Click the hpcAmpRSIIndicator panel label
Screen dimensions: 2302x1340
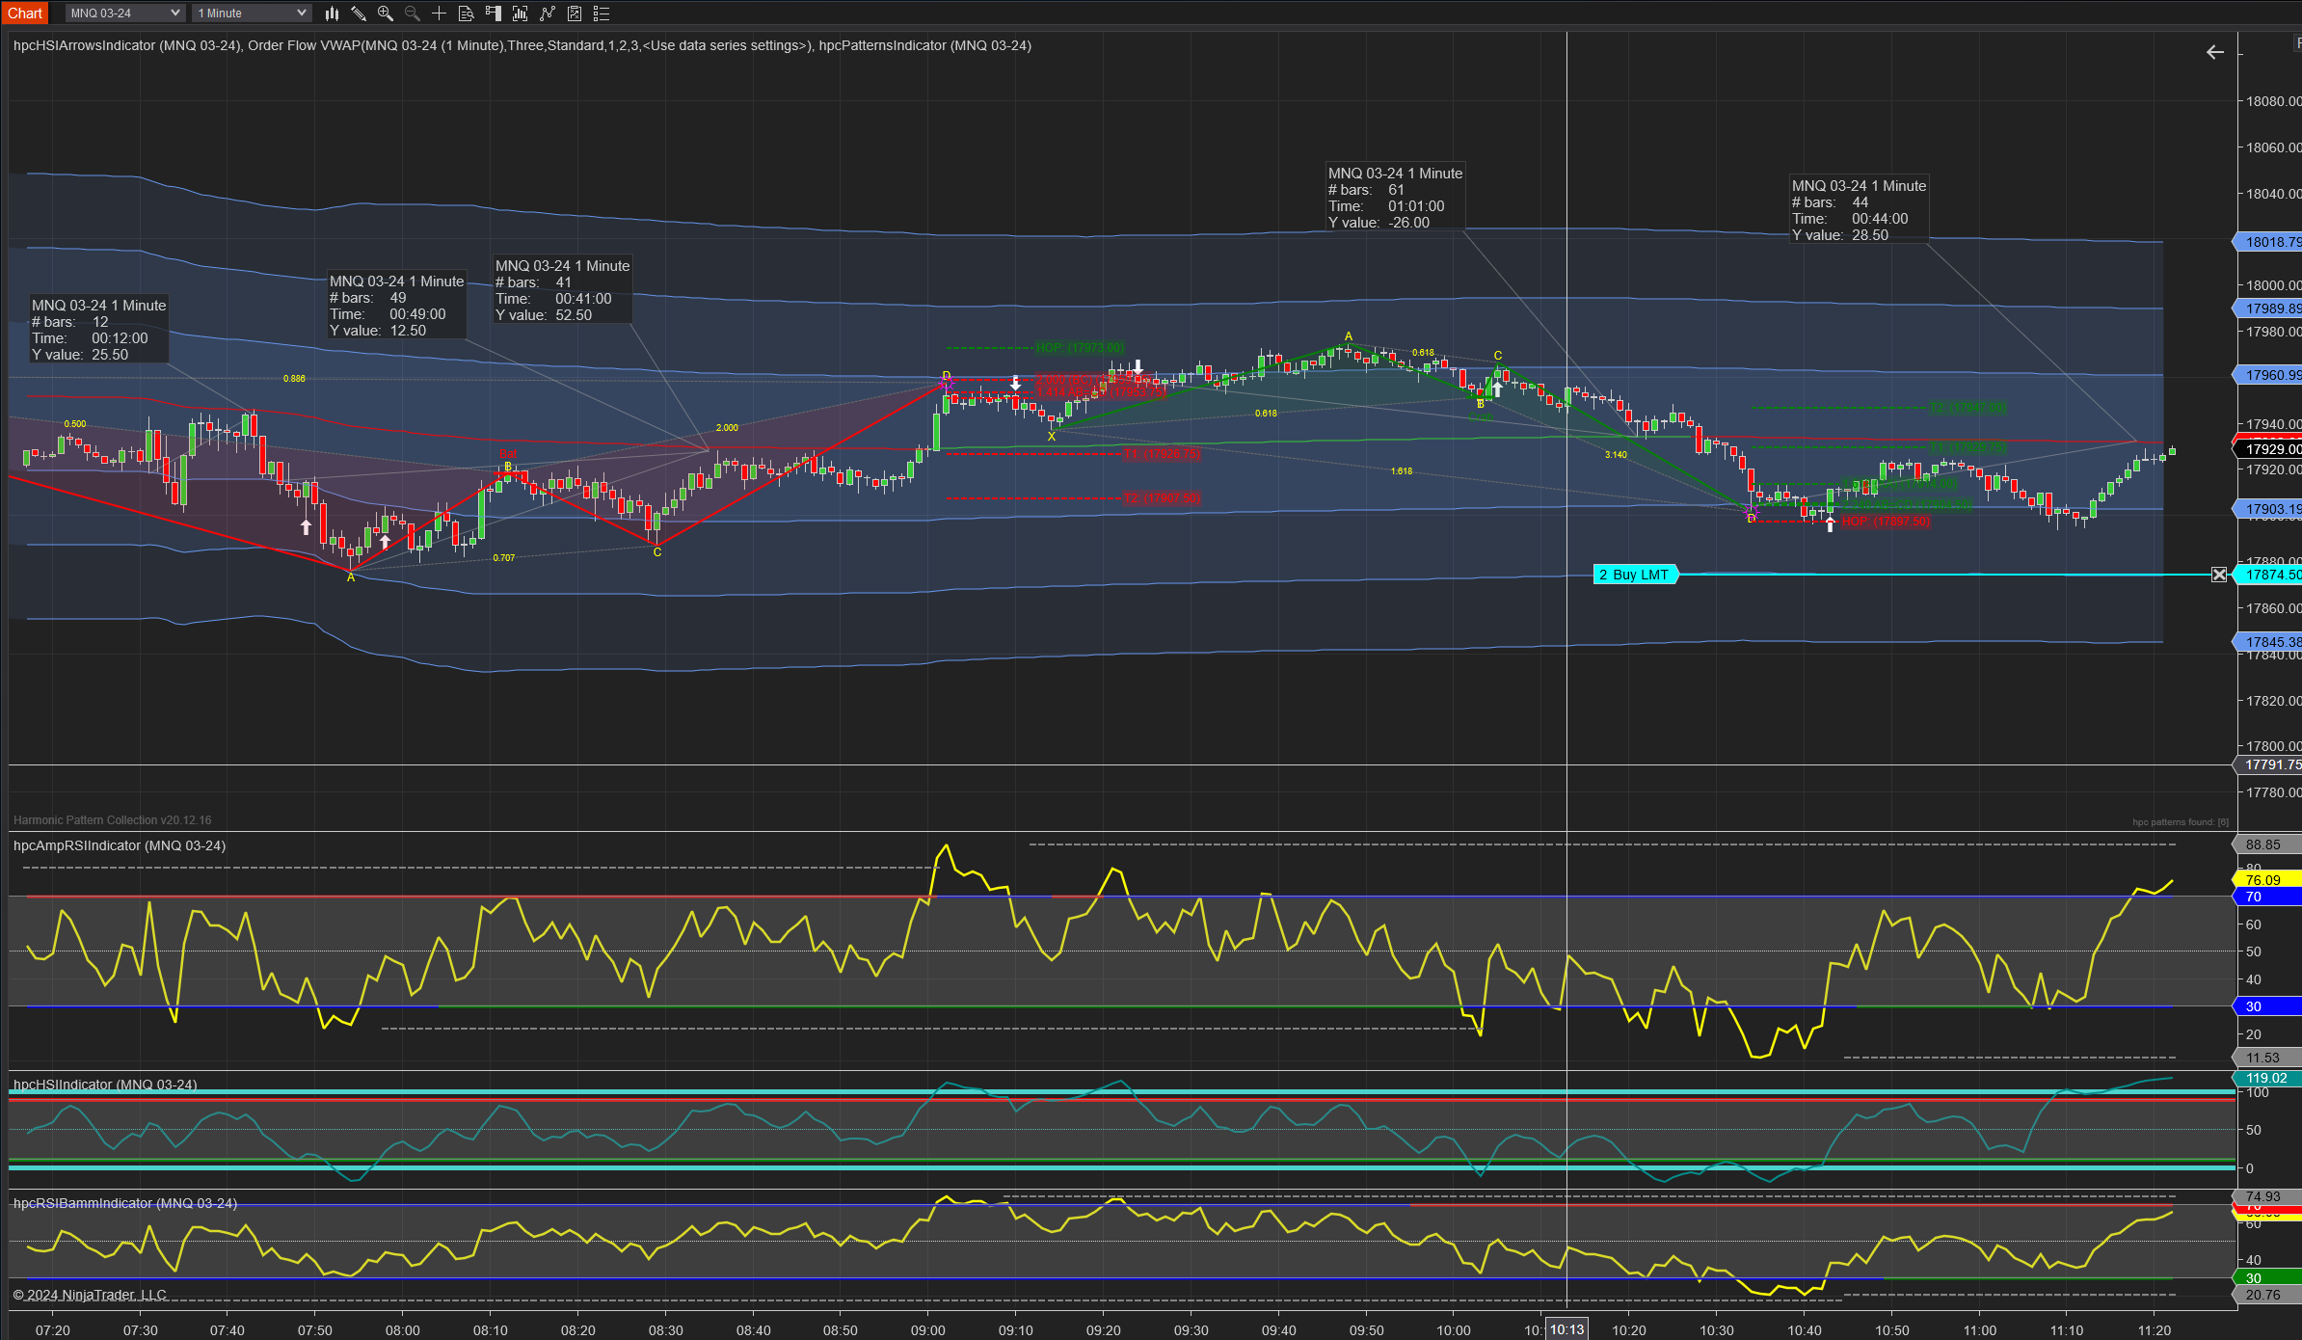tap(120, 845)
